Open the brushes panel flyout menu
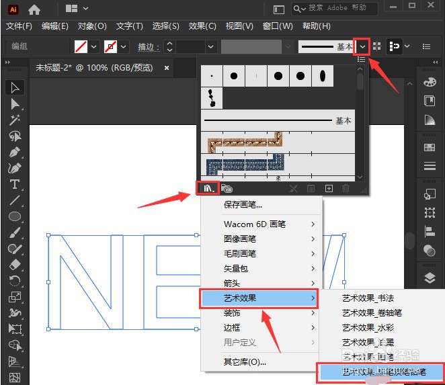 click(x=361, y=59)
